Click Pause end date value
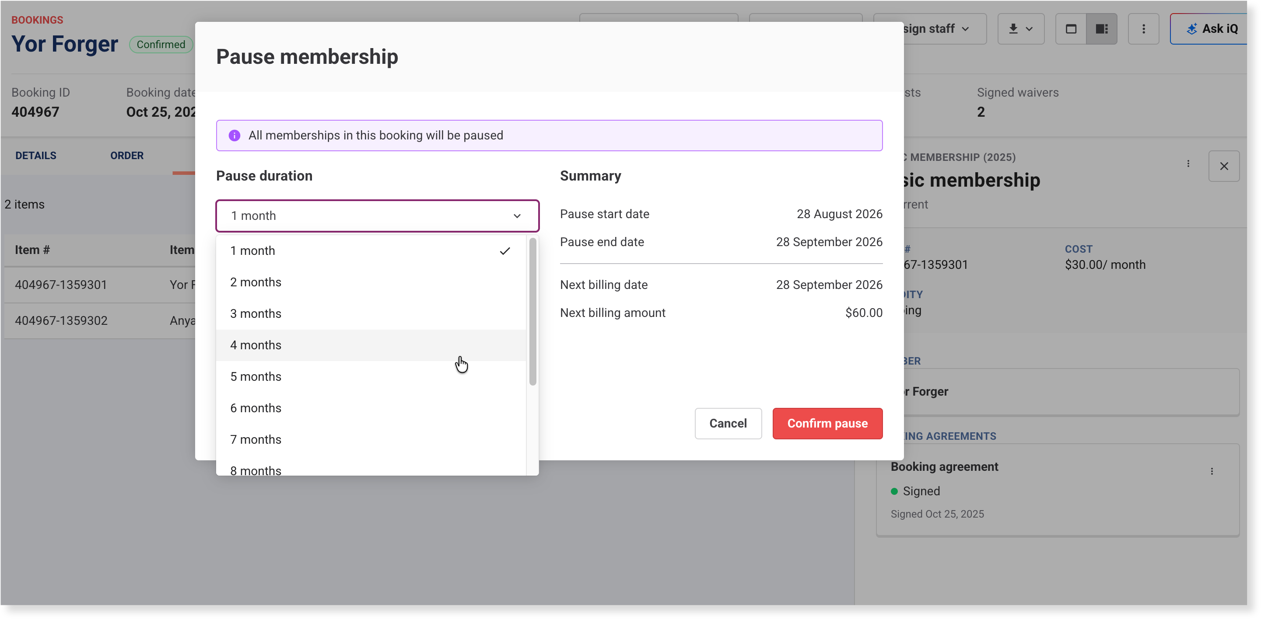Image resolution: width=1261 pixels, height=619 pixels. (x=829, y=242)
